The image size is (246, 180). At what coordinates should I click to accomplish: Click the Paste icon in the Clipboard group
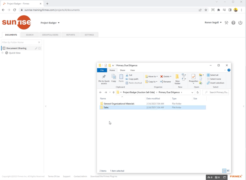click(x=121, y=78)
